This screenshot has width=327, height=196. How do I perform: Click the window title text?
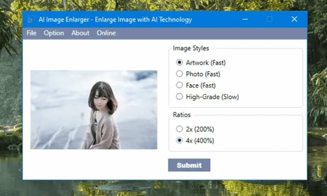115,19
